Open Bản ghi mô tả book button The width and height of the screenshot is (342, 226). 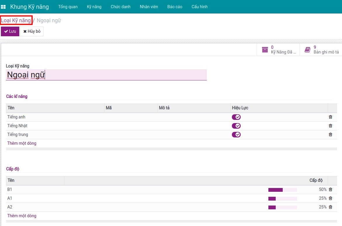pyautogui.click(x=321, y=50)
